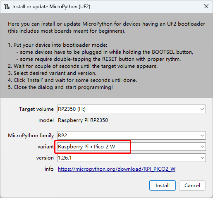This screenshot has width=213, height=198.
Task: Click the line about double-tapping the RESET button
Action: 98,59
